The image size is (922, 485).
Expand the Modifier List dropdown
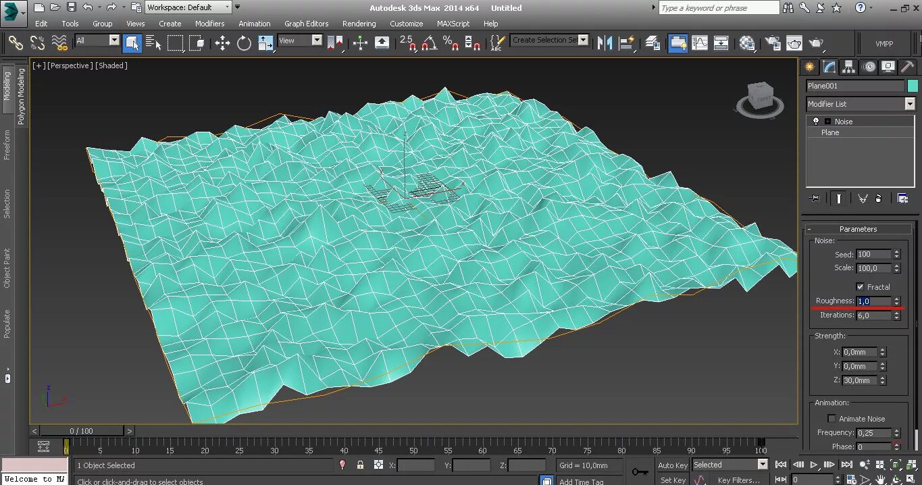pos(909,104)
